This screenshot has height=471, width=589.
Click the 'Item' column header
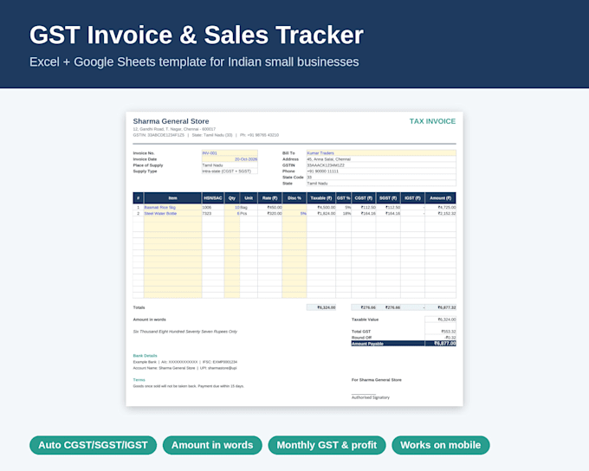click(172, 198)
